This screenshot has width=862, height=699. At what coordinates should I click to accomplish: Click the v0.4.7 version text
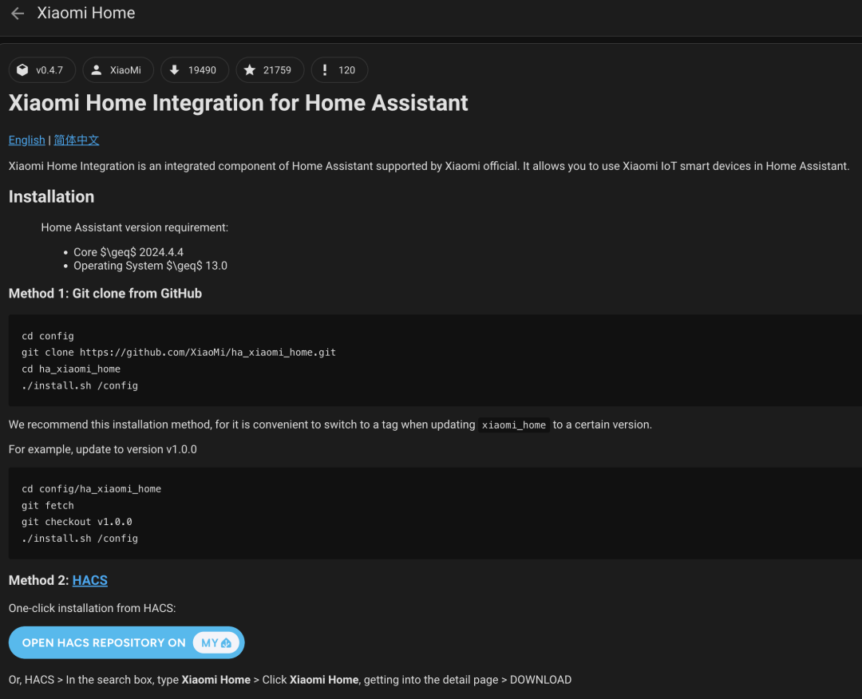click(x=49, y=70)
